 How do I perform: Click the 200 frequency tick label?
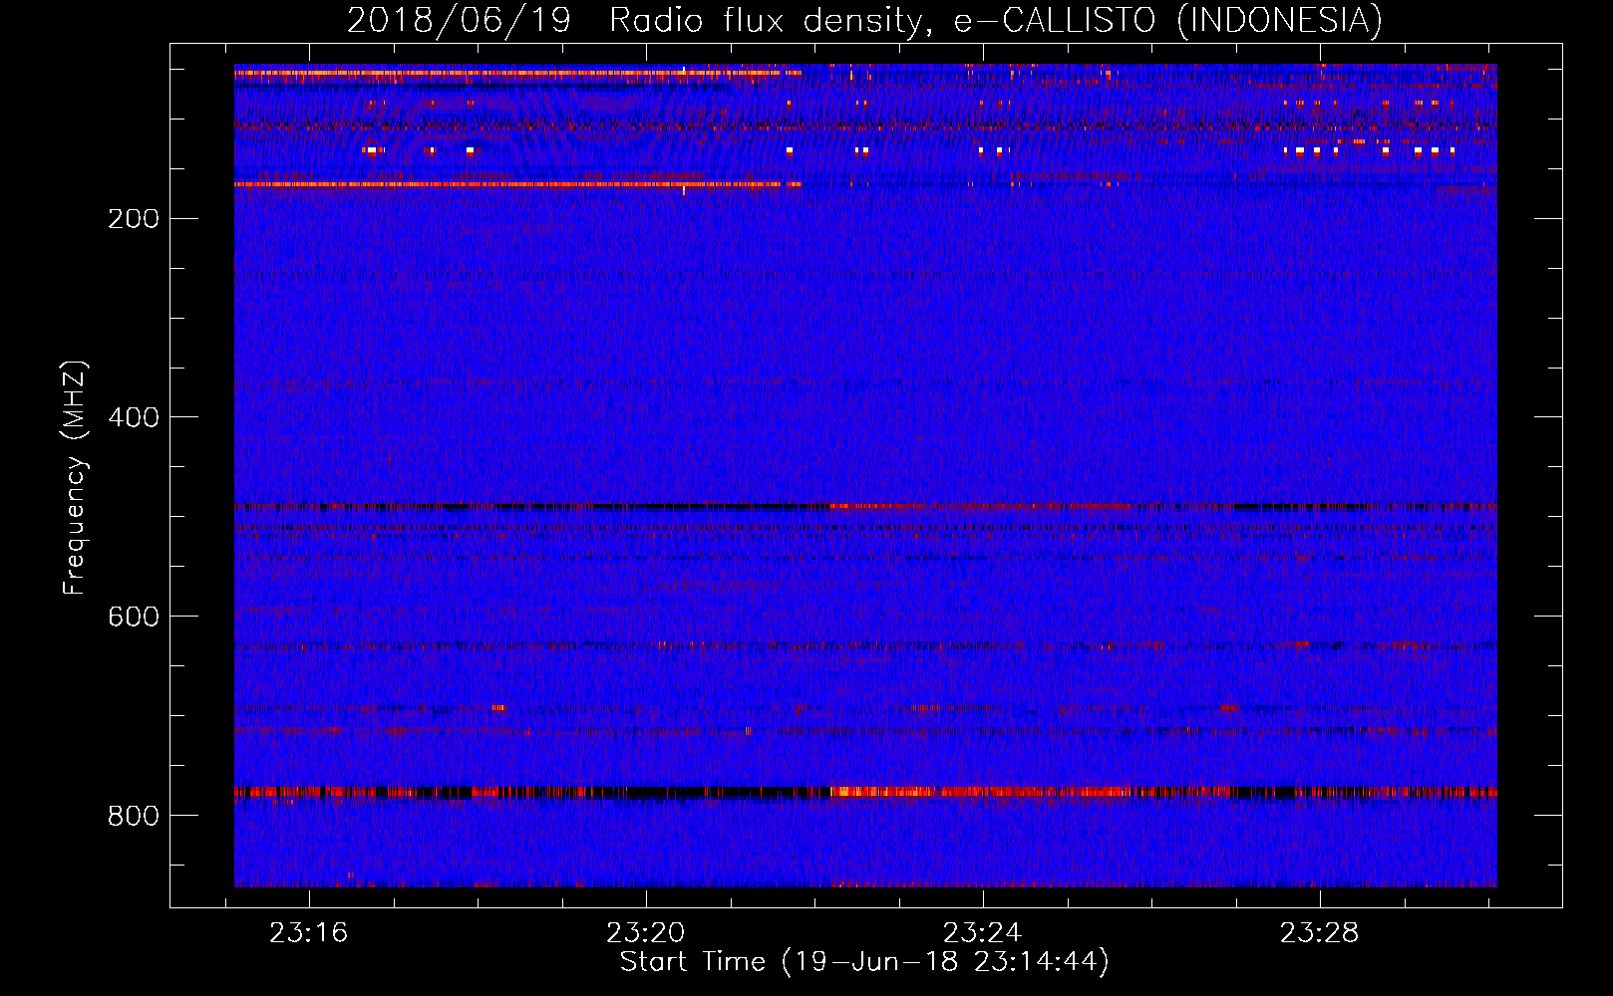click(x=134, y=219)
